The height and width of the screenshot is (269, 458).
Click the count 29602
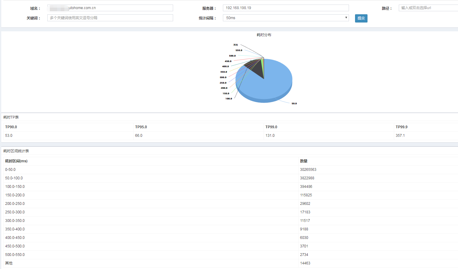point(305,204)
